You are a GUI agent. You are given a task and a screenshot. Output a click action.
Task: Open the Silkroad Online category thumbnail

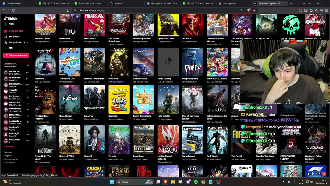[45, 25]
